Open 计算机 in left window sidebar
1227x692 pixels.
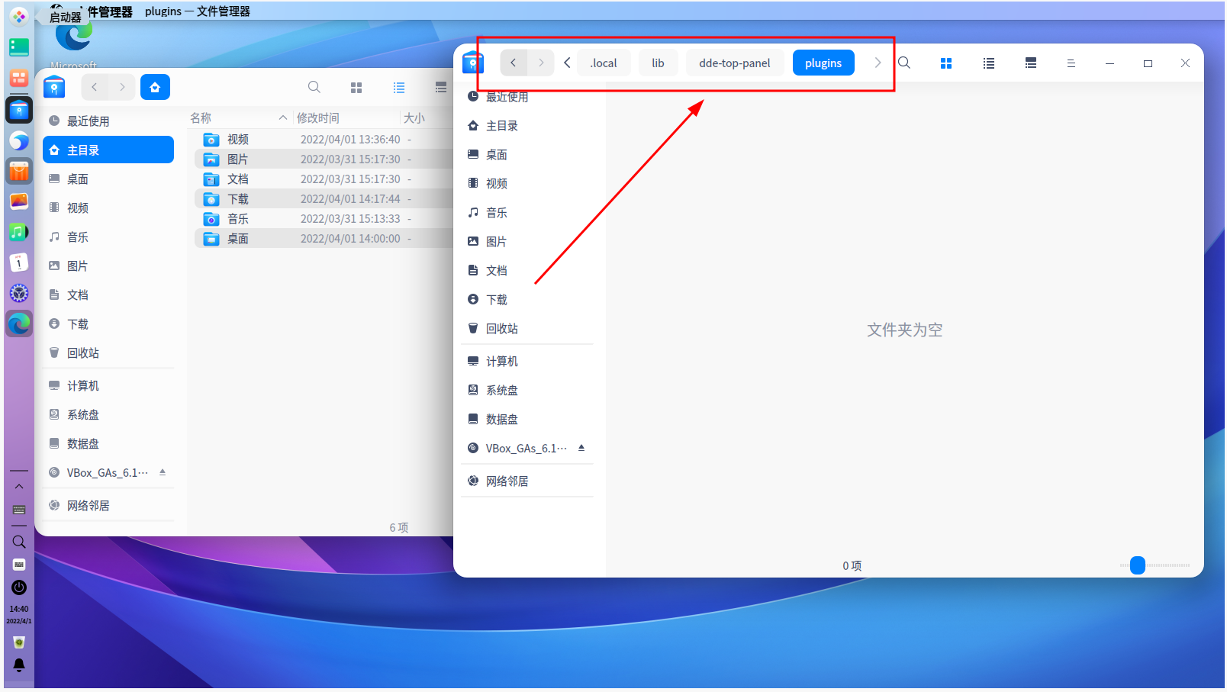[x=108, y=386]
